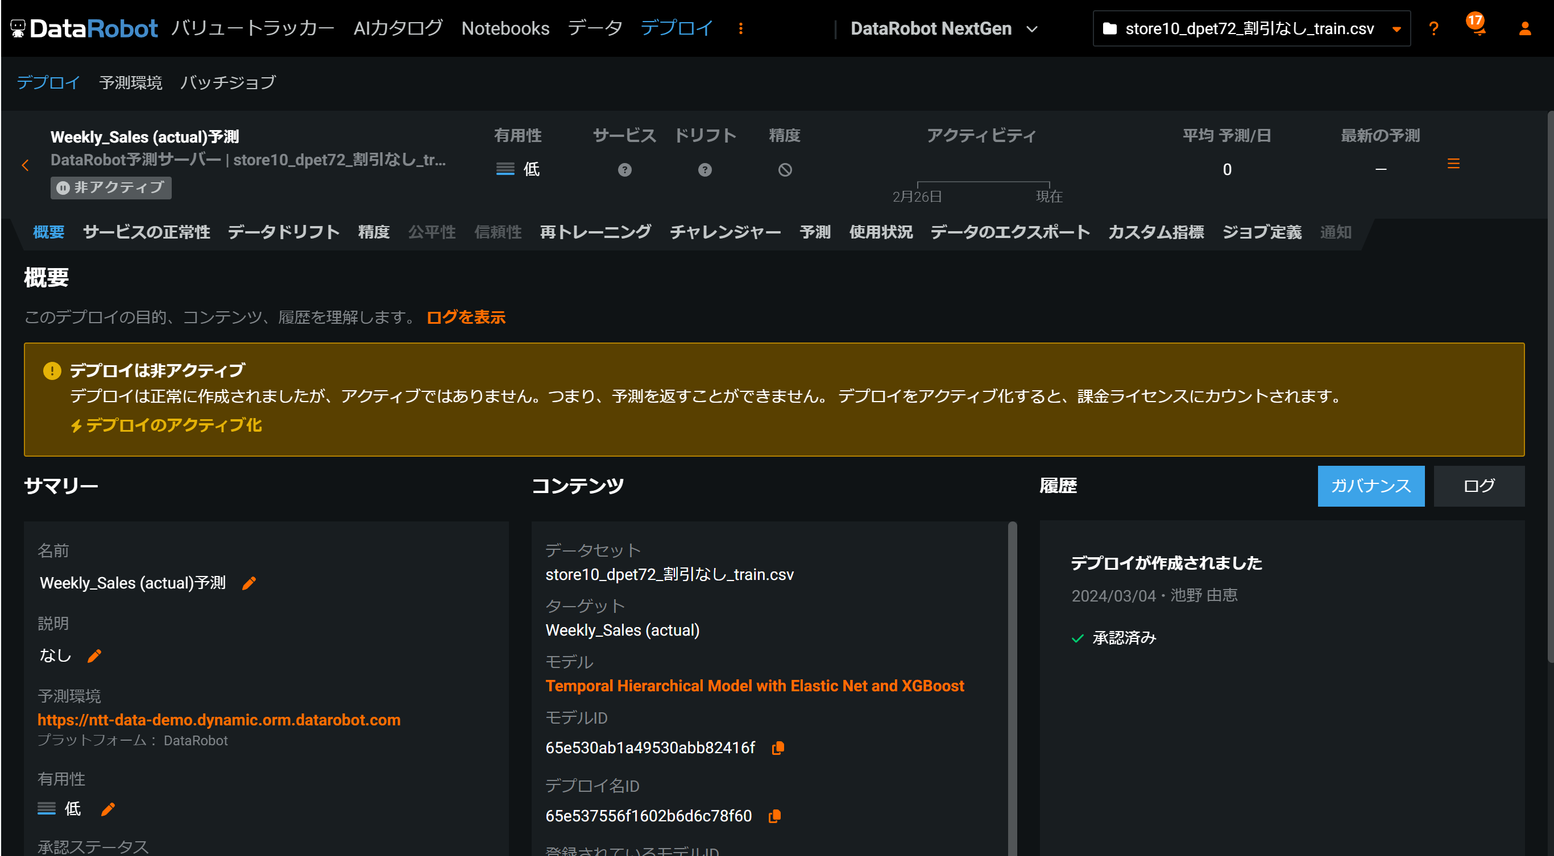This screenshot has height=856, width=1554.
Task: Select AIカタログ in top navigation
Action: click(x=397, y=28)
